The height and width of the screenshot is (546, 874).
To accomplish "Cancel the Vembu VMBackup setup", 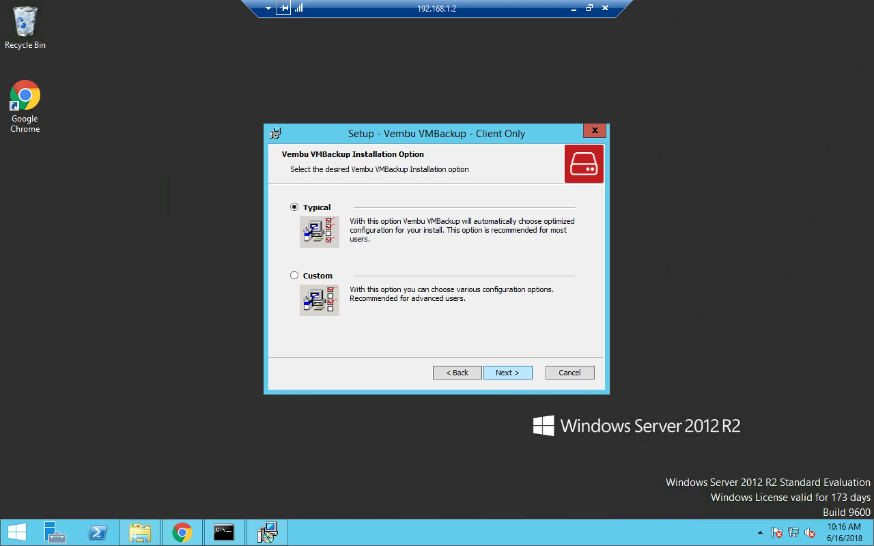I will pos(570,372).
